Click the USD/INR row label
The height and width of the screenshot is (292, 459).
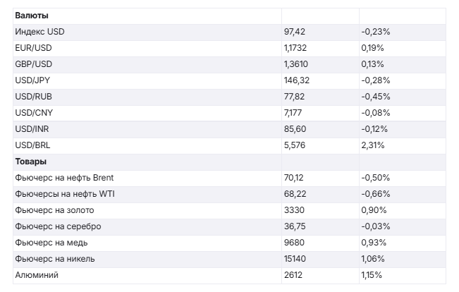32,129
